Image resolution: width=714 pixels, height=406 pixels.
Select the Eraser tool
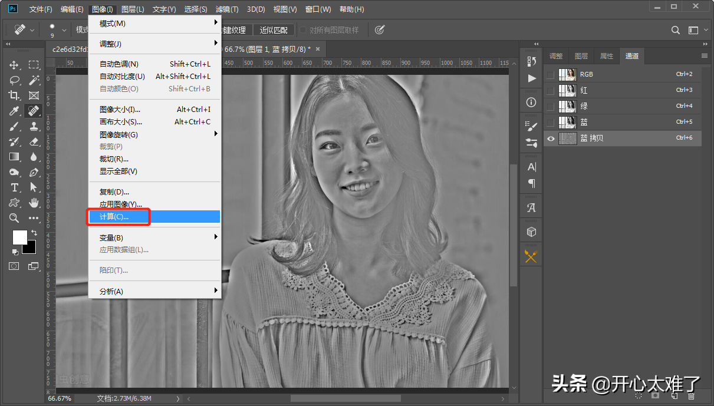34,141
